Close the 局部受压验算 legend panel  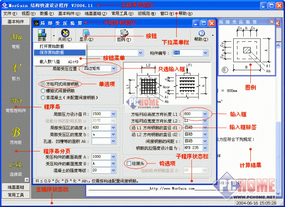click(x=272, y=22)
